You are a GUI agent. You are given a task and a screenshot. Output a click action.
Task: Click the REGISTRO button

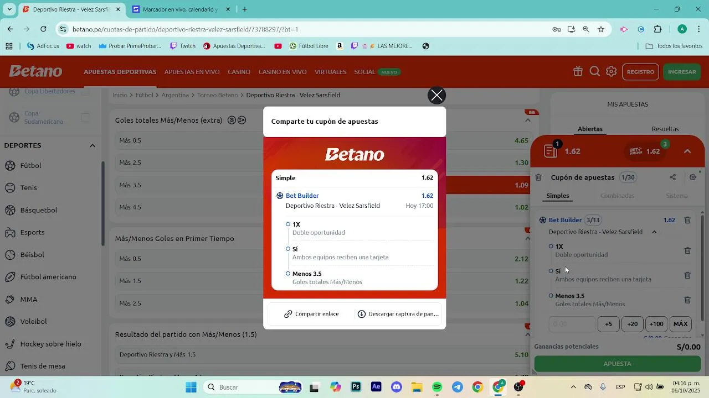(x=640, y=72)
